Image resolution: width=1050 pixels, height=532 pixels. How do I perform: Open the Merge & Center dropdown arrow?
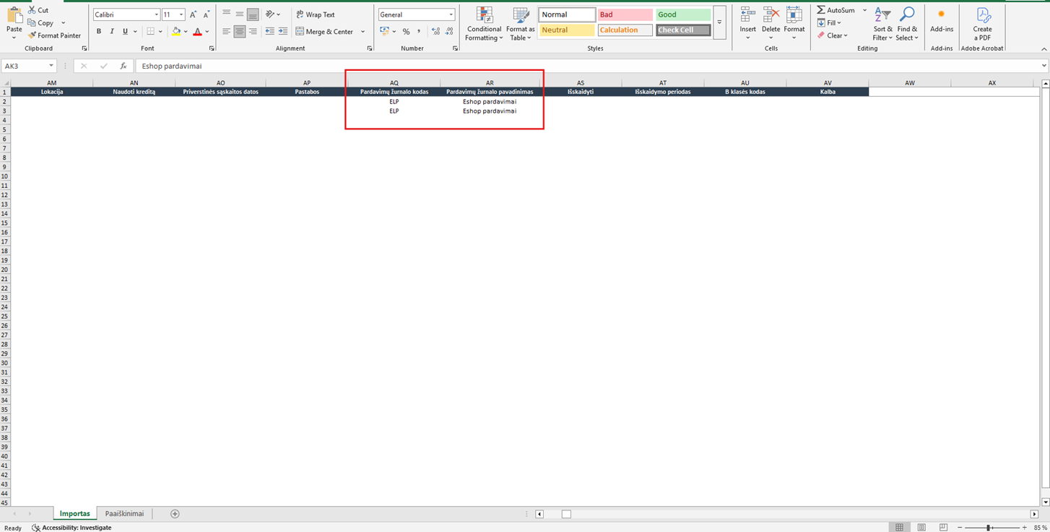(363, 31)
